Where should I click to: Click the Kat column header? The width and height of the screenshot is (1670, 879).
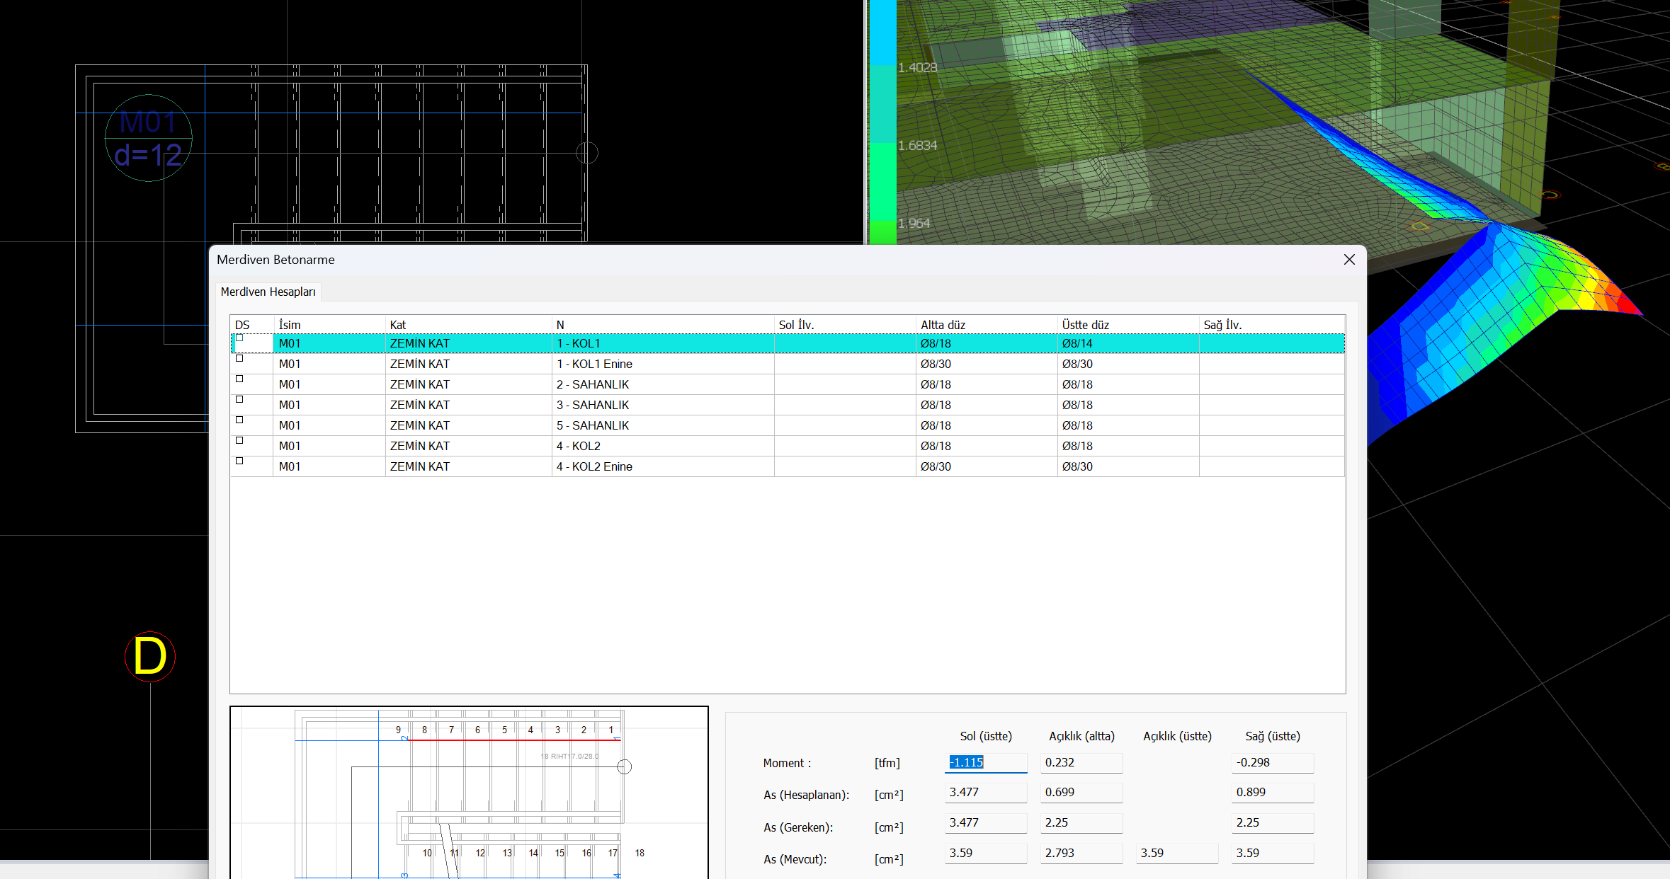(x=469, y=325)
